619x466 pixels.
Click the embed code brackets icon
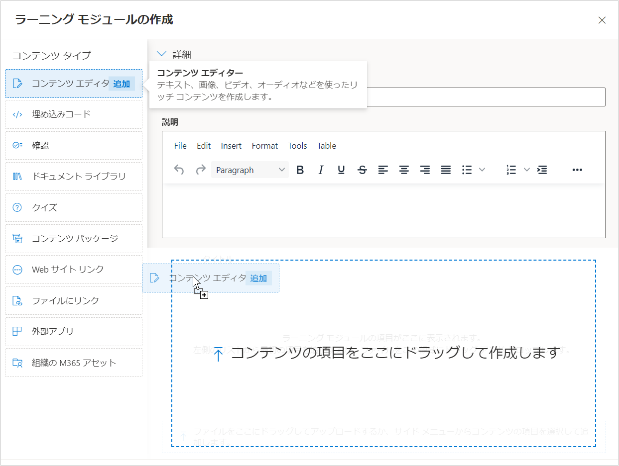(17, 114)
